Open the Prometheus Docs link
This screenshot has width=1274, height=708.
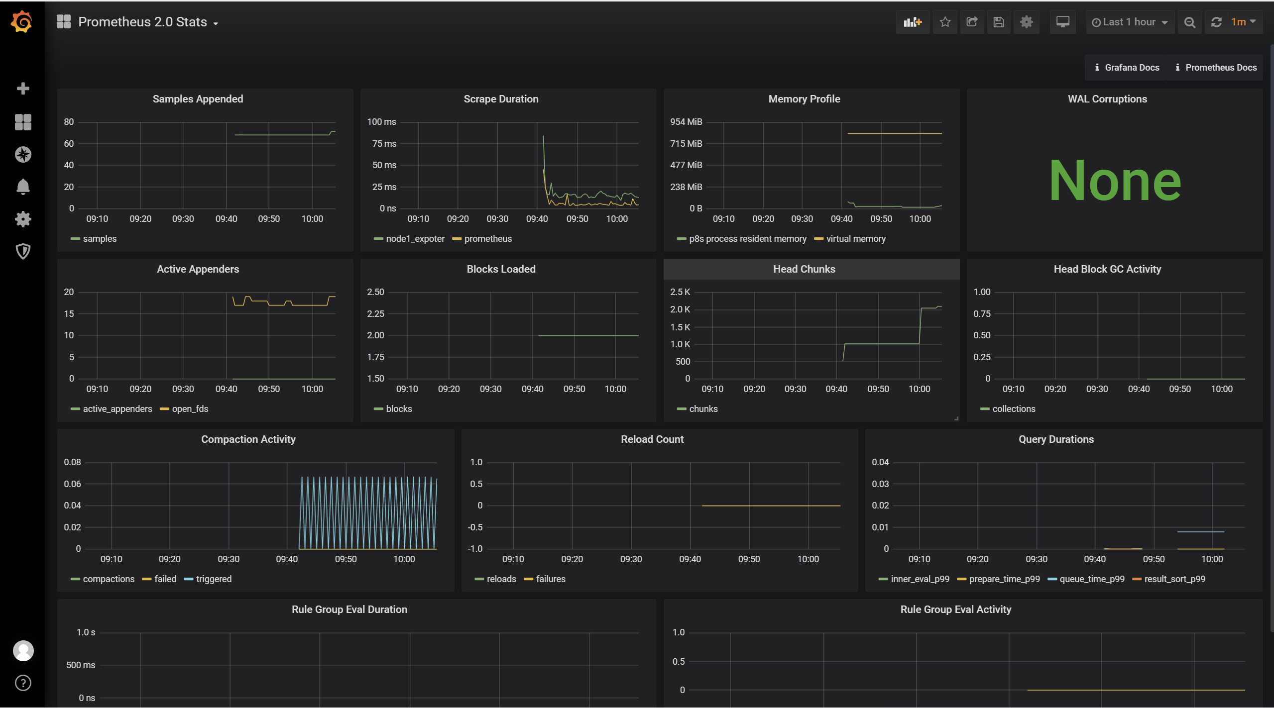1216,68
